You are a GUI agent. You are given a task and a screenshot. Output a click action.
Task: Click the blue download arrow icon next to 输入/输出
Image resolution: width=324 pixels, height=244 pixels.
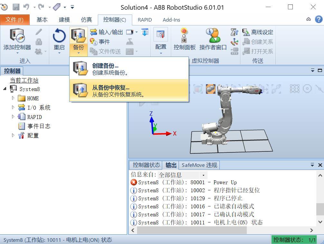tap(145, 32)
